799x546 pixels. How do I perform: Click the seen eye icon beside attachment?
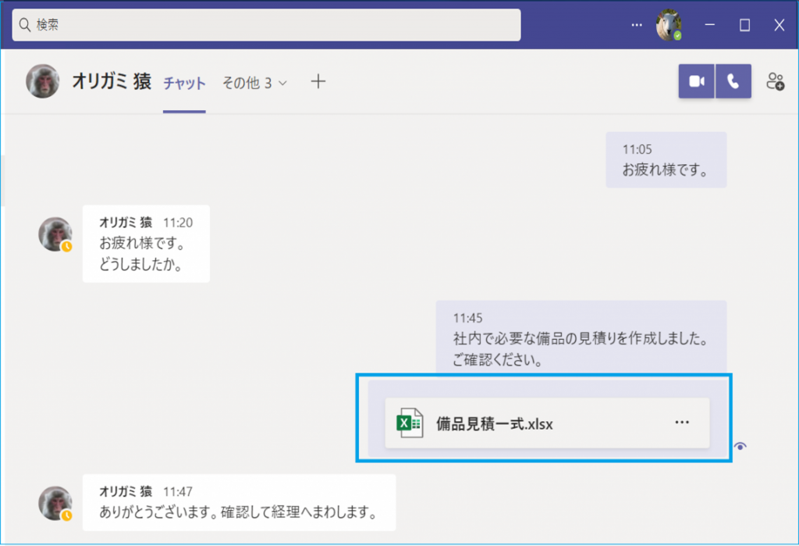point(740,446)
